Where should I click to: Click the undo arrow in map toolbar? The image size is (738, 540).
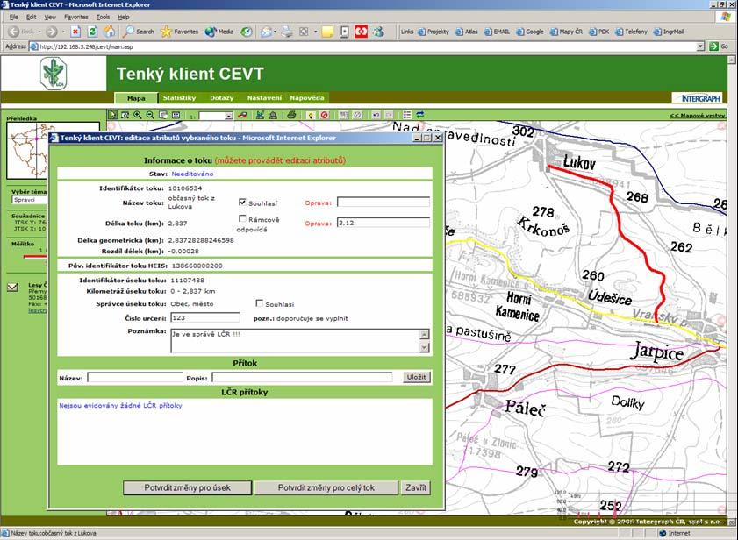(x=376, y=114)
